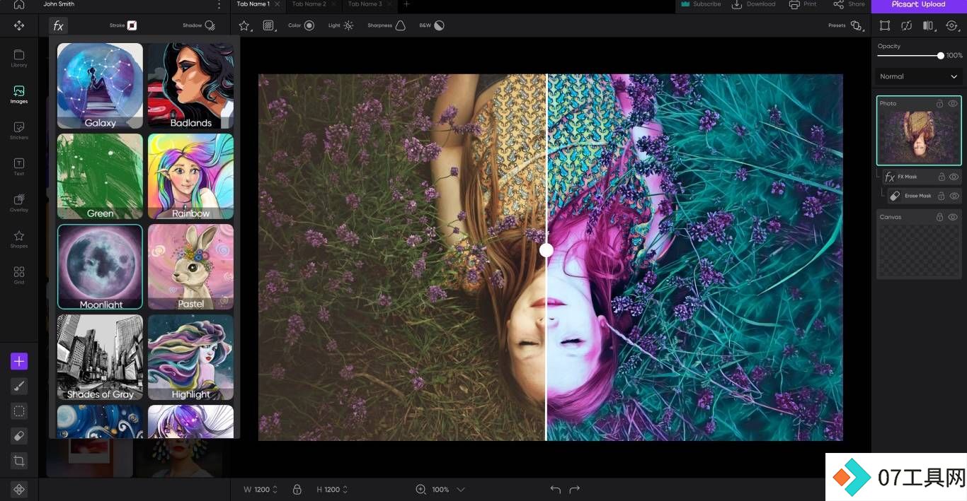This screenshot has width=967, height=501.
Task: Close Tab Name 1
Action: [x=277, y=4]
